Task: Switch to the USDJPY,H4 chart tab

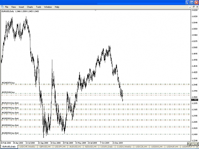Action: tap(60, 146)
